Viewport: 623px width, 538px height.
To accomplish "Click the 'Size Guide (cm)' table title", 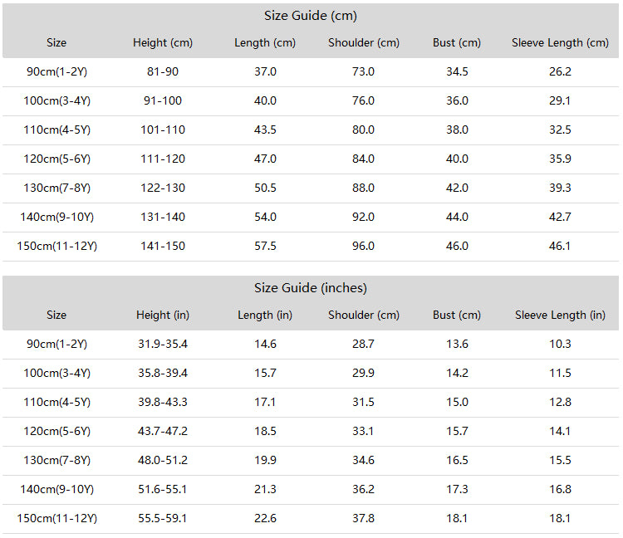I will (x=311, y=16).
